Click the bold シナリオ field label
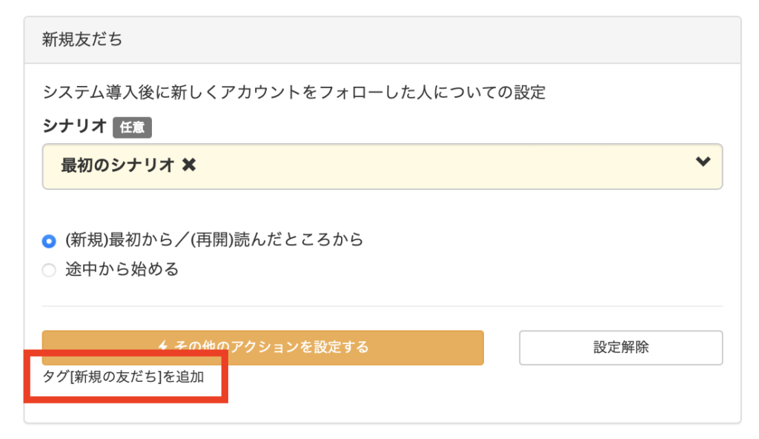 coord(75,127)
